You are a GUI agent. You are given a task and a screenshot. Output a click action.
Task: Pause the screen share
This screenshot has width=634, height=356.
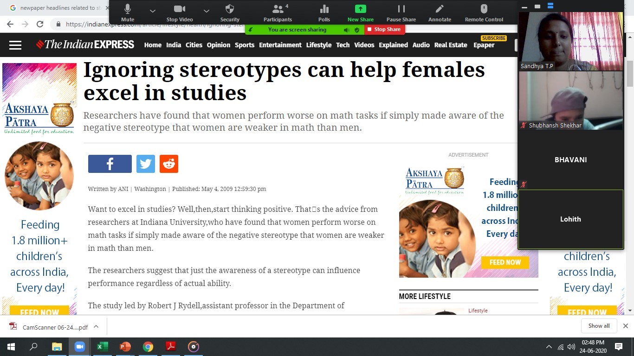pos(401,10)
